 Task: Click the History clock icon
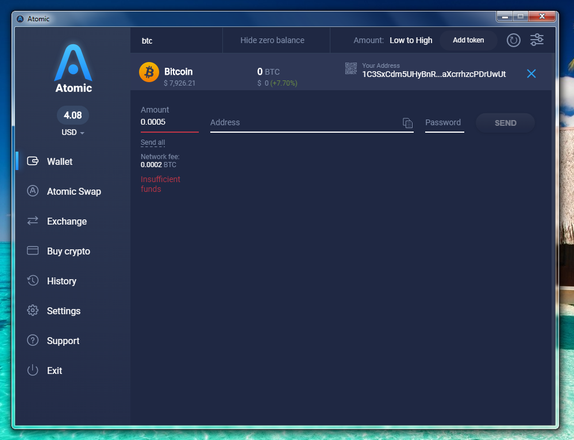33,280
